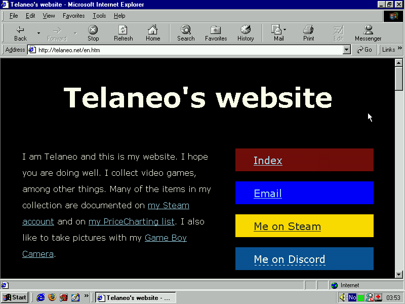Open the 'Me on Steam' yellow link
Screen dimensions: 405x304
[287, 226]
